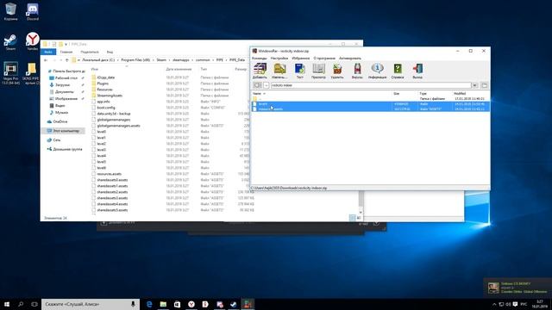
Task: Sort WinRAR list by Size column header
Action: pos(397,94)
